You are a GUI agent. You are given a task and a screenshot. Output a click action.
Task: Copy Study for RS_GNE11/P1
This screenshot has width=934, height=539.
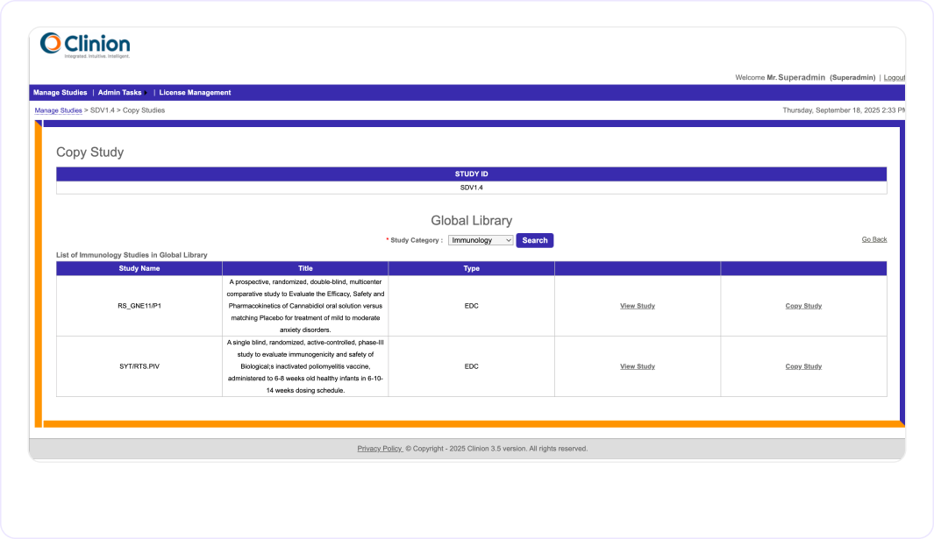point(802,305)
